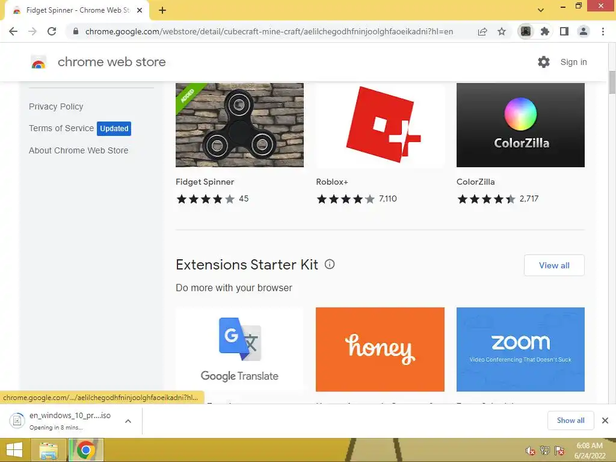Click the forward navigation arrow
The height and width of the screenshot is (462, 616).
tap(32, 31)
